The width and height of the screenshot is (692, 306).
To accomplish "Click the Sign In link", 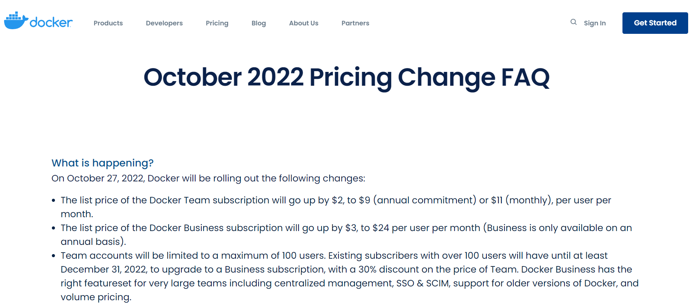I will pos(594,23).
